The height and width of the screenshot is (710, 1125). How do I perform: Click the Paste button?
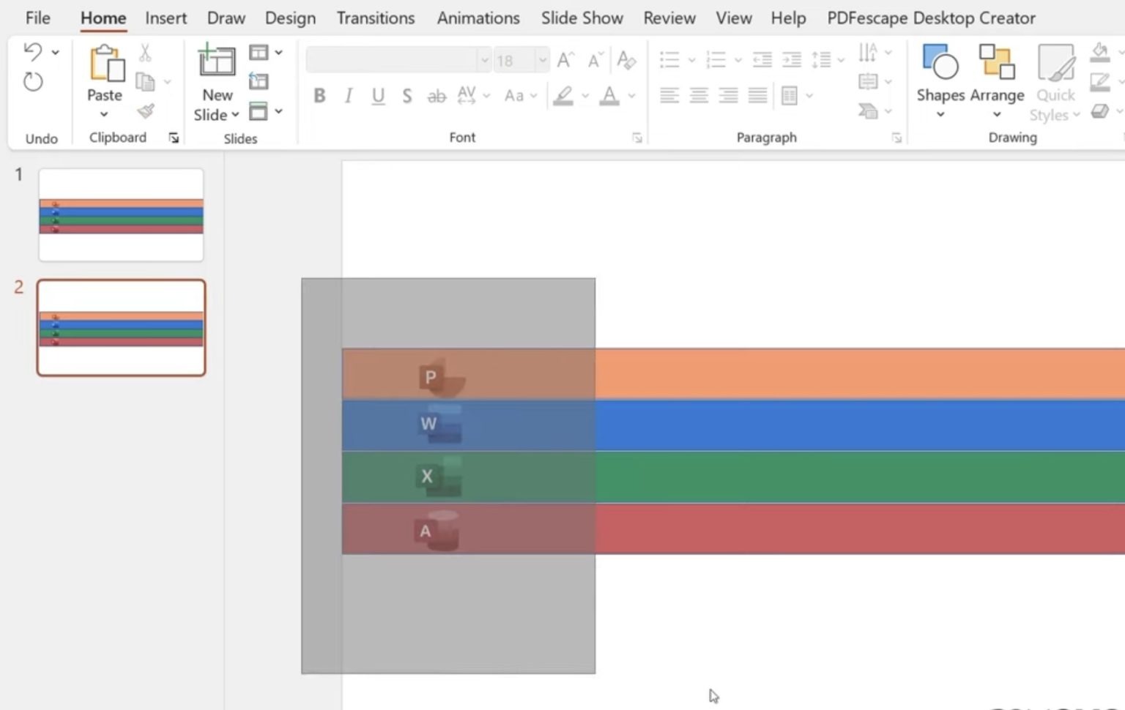coord(104,73)
